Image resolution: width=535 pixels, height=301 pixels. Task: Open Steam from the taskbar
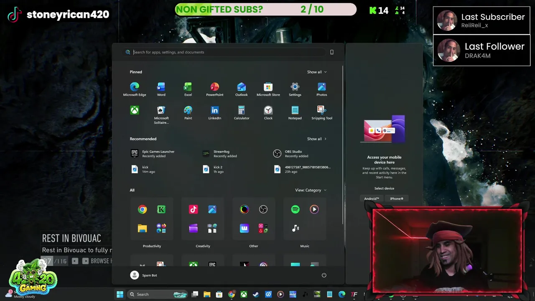click(256, 294)
